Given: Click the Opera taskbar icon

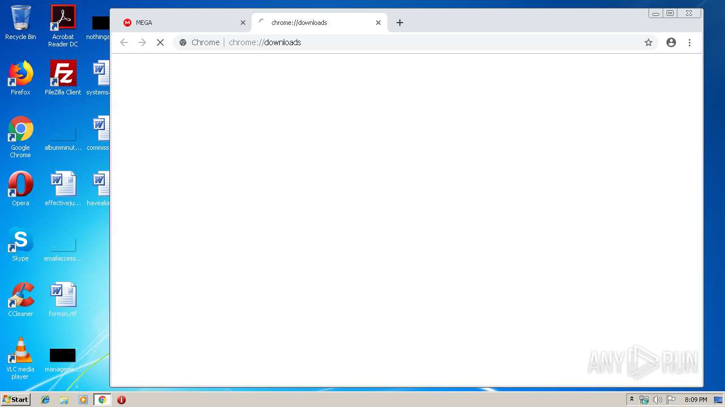Looking at the screenshot, I should pyautogui.click(x=121, y=400).
